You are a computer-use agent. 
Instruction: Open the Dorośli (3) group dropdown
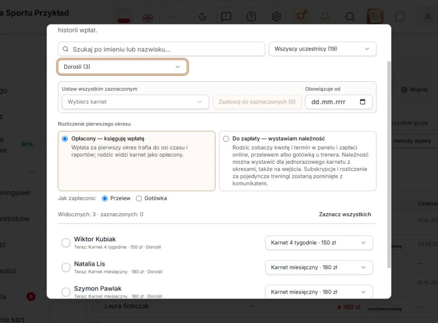(122, 67)
